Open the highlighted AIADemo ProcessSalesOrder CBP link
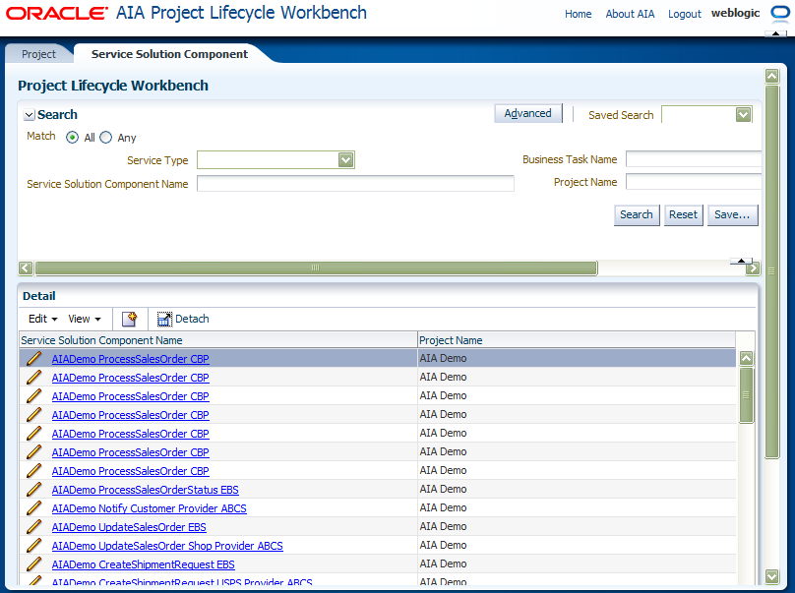 click(x=130, y=359)
